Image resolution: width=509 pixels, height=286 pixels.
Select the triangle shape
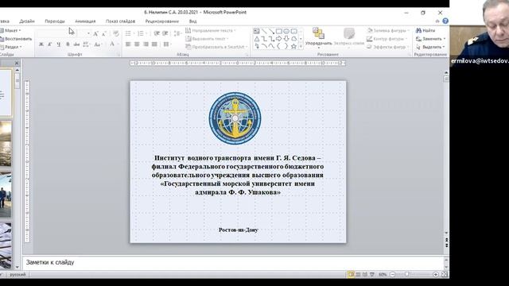256,39
